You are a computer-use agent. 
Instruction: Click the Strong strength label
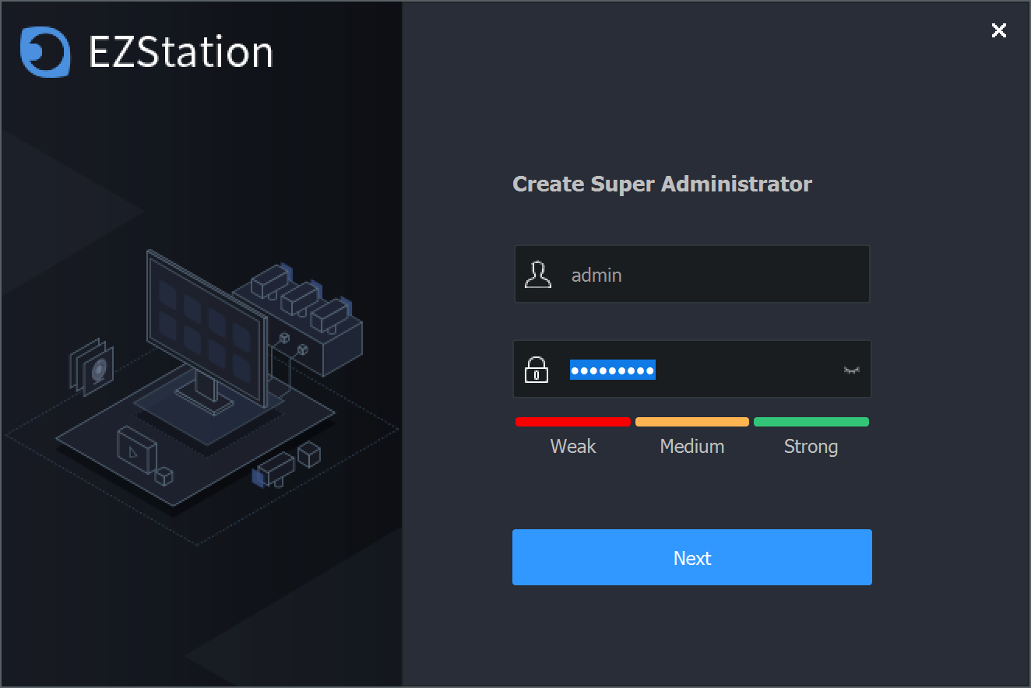coord(811,447)
